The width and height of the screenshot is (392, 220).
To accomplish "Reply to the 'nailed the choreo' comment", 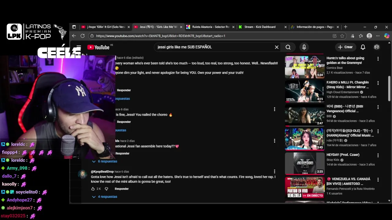I will 124,122.
